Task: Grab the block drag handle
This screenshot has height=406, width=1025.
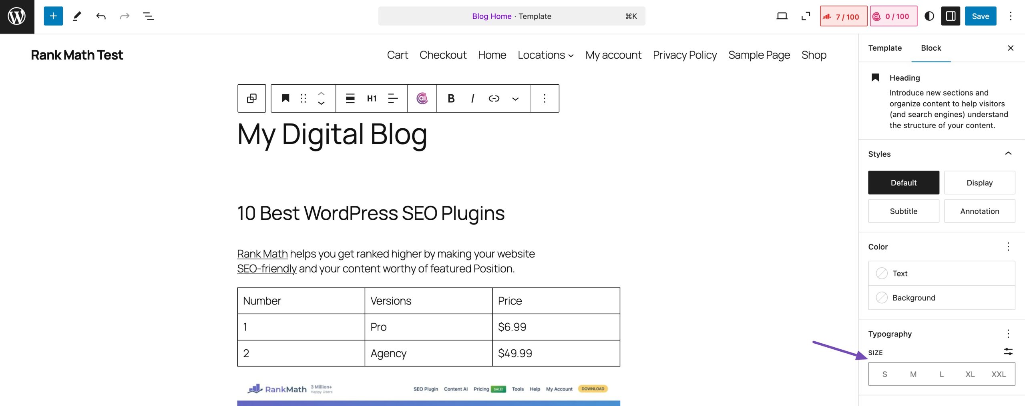Action: [x=303, y=98]
